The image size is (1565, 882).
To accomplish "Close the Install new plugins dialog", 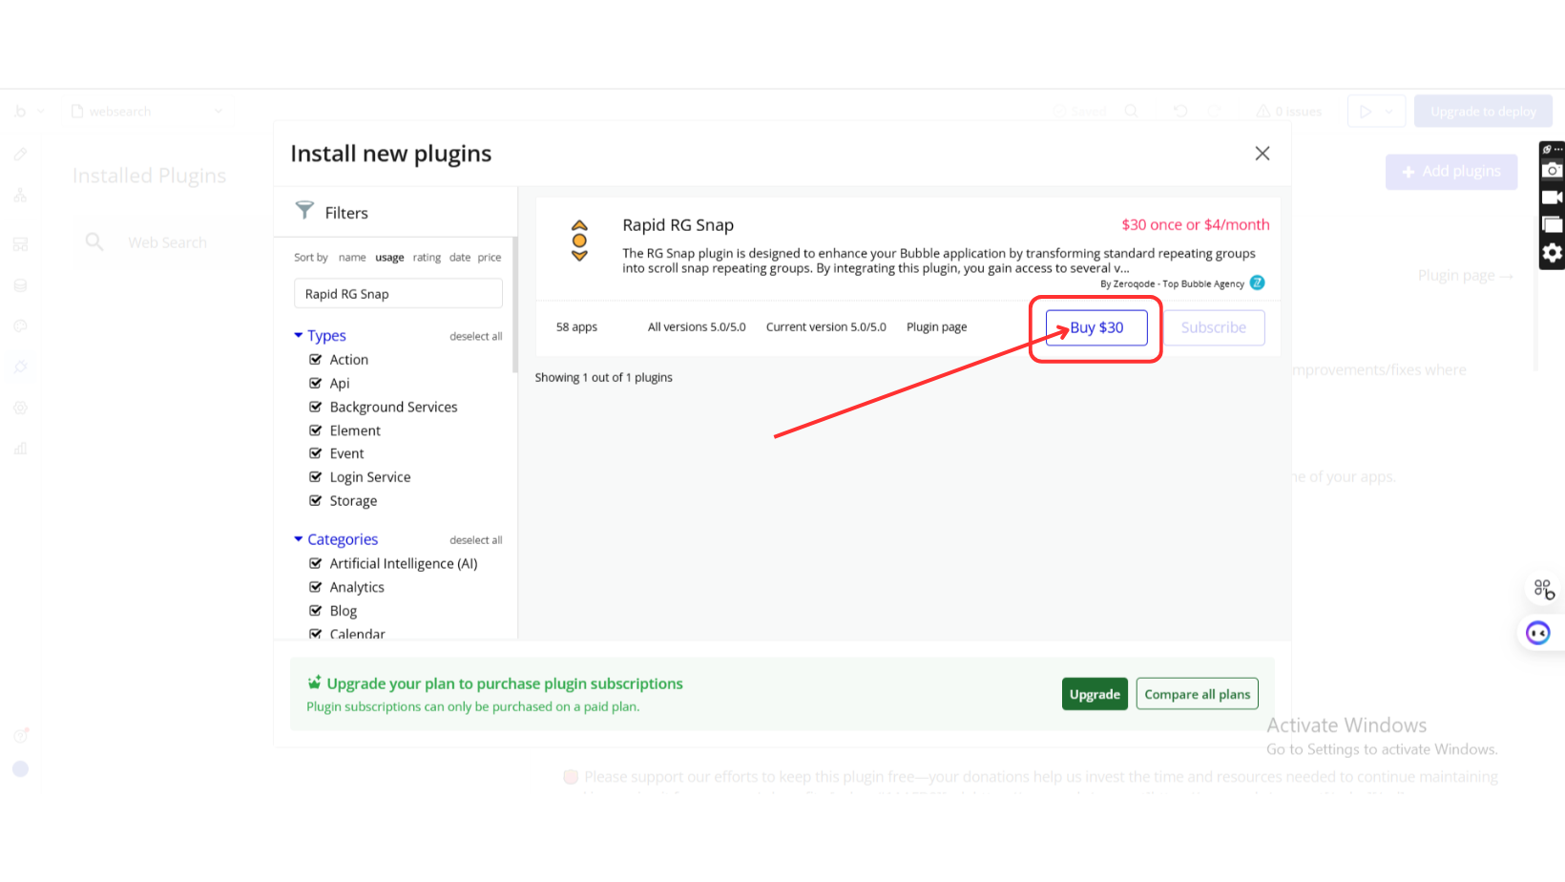I will point(1262,154).
